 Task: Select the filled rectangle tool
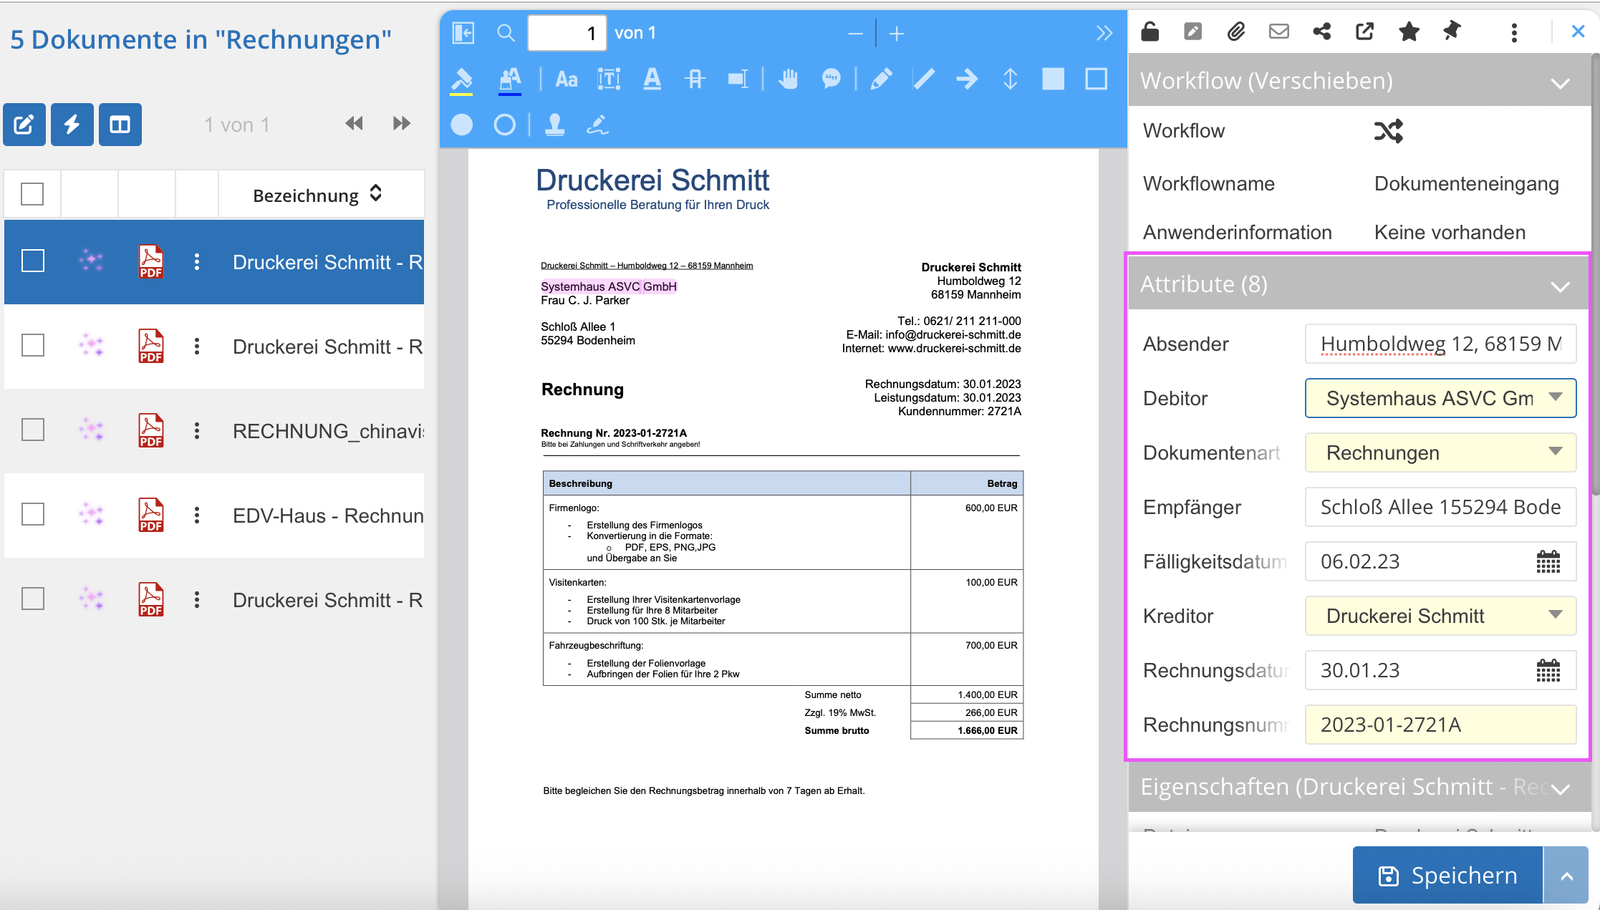pos(1053,79)
